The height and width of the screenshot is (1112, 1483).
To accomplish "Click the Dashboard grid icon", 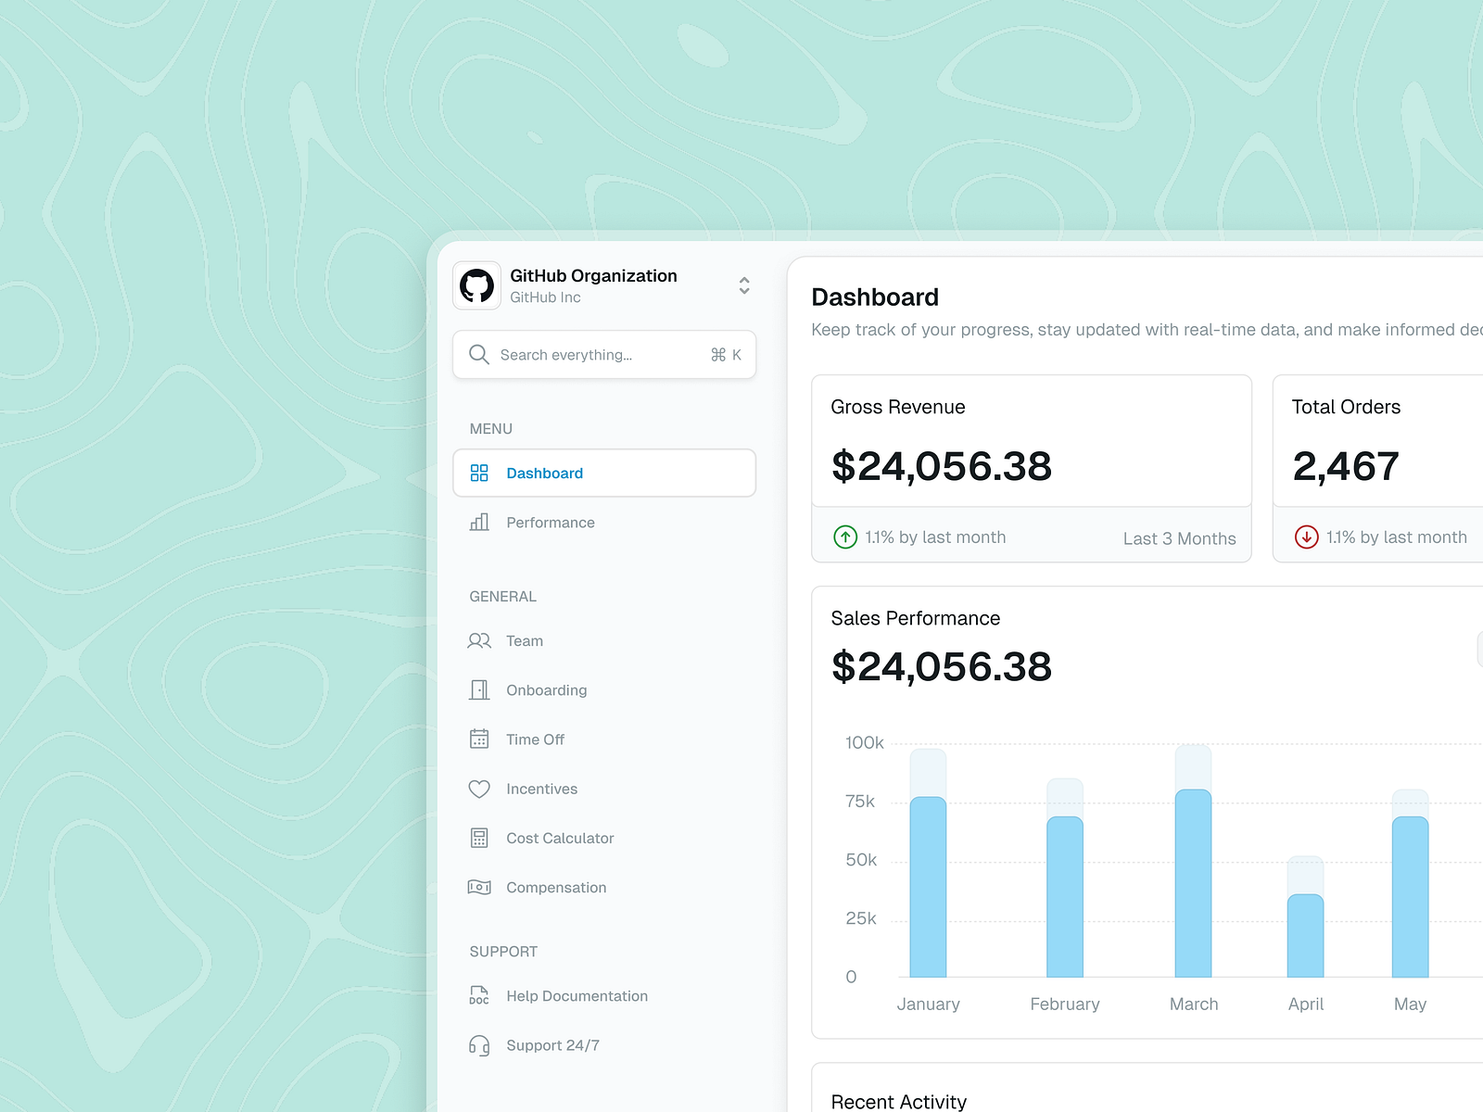I will [479, 474].
